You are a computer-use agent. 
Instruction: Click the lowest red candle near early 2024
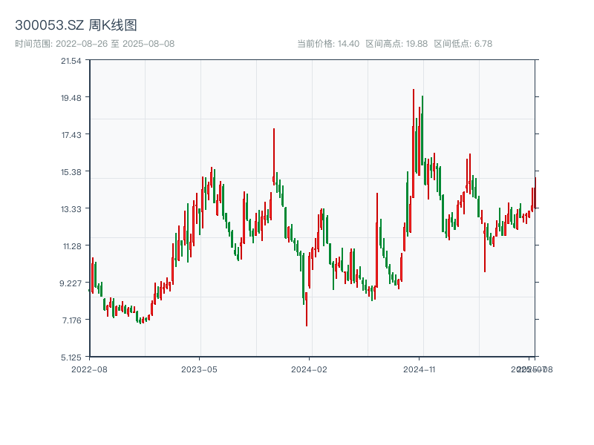[x=307, y=309]
